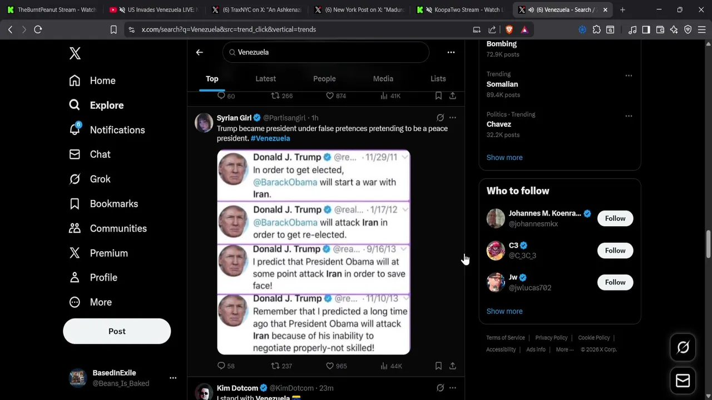Click the Brave Shields lion icon
The height and width of the screenshot is (400, 712).
tap(509, 29)
